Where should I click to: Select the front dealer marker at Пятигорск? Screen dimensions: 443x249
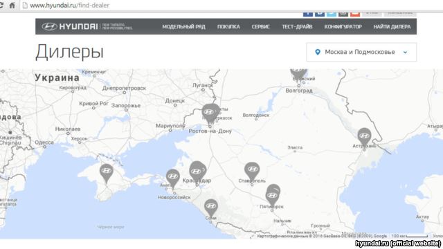click(x=272, y=198)
